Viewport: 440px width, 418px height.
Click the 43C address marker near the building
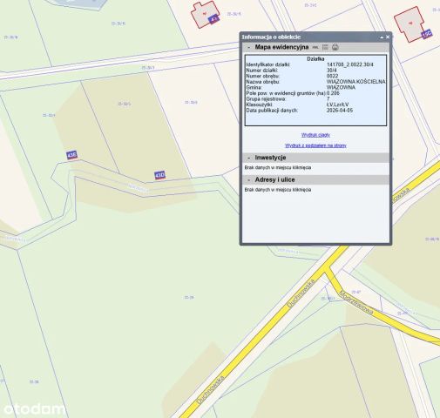coord(427,34)
